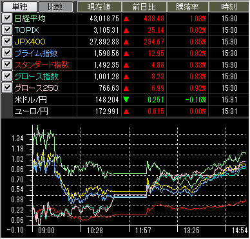This screenshot has width=250, height=239.
Task: Toggle the TOPIX checkbox
Action: [x=7, y=30]
